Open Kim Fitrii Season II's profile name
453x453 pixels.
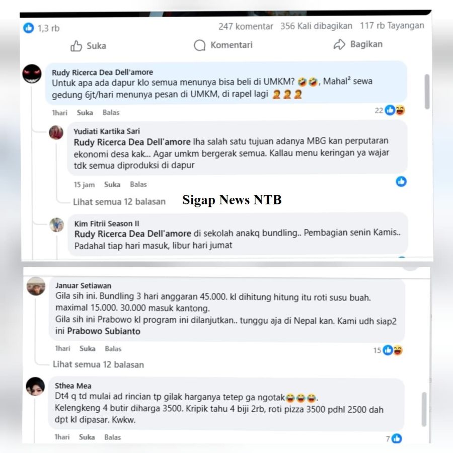(107, 223)
